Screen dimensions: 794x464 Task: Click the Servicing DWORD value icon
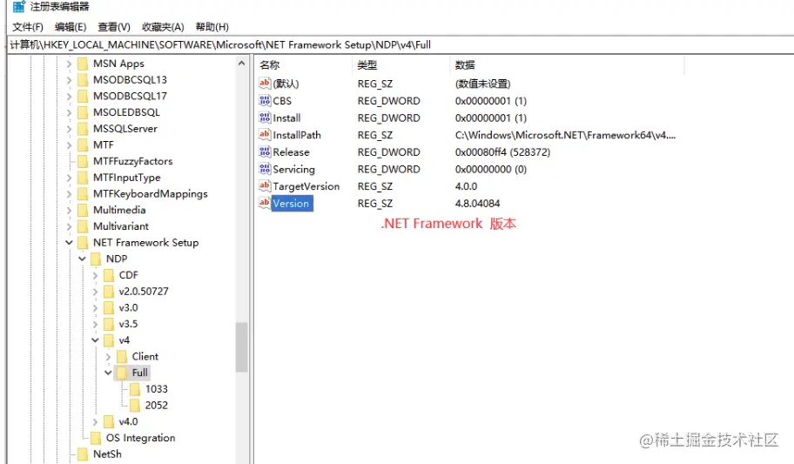pos(265,169)
